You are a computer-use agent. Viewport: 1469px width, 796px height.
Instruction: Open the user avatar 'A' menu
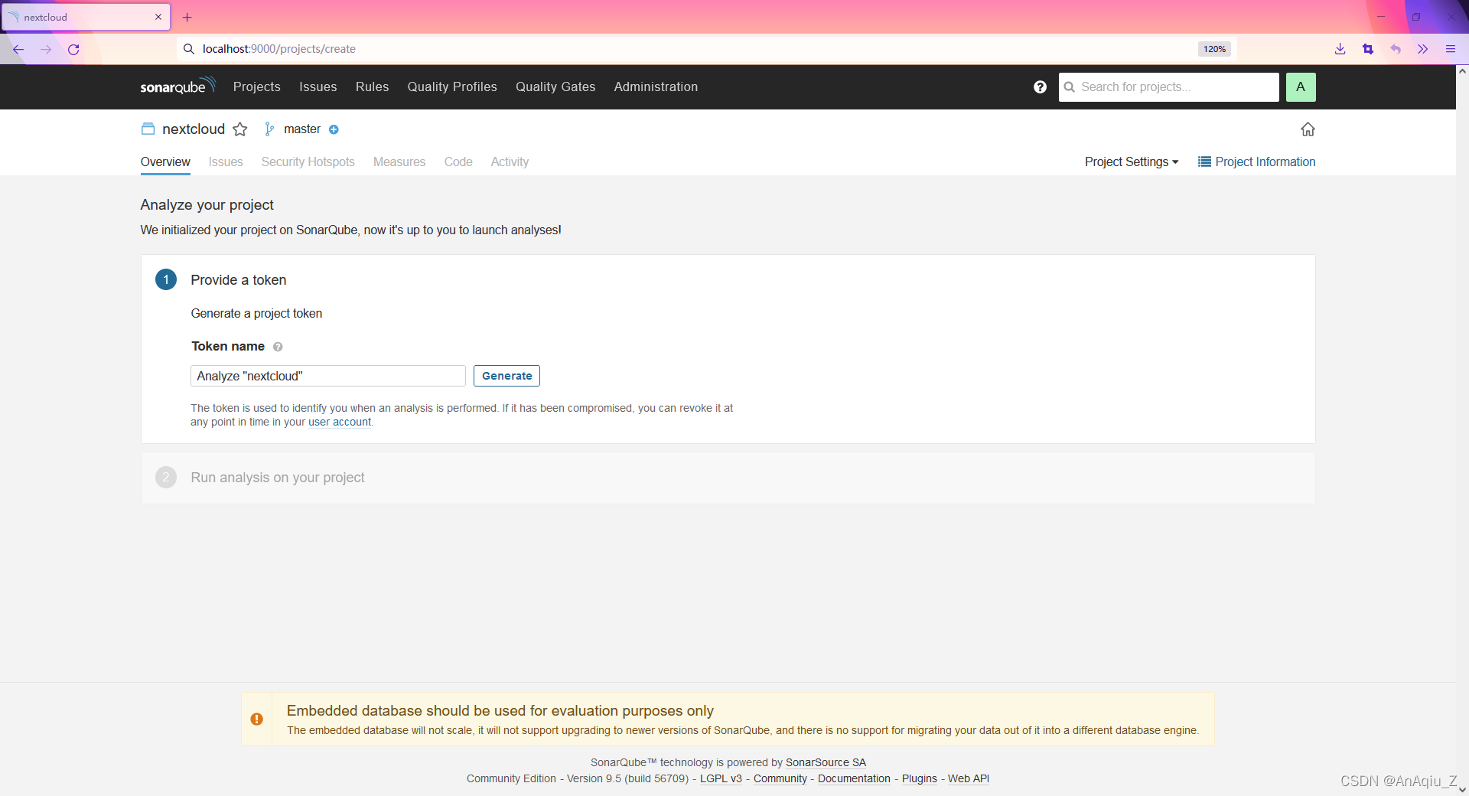tap(1301, 87)
